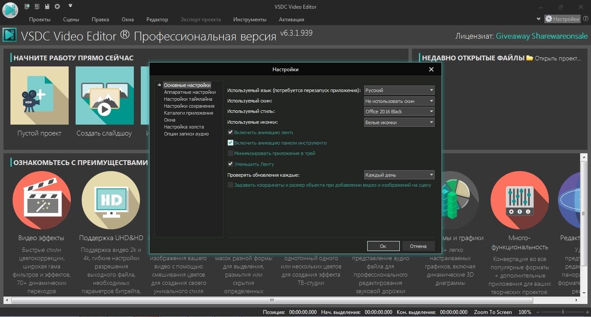Click Zoom To Screen in the status bar
This screenshot has width=591, height=317.
pyautogui.click(x=493, y=312)
